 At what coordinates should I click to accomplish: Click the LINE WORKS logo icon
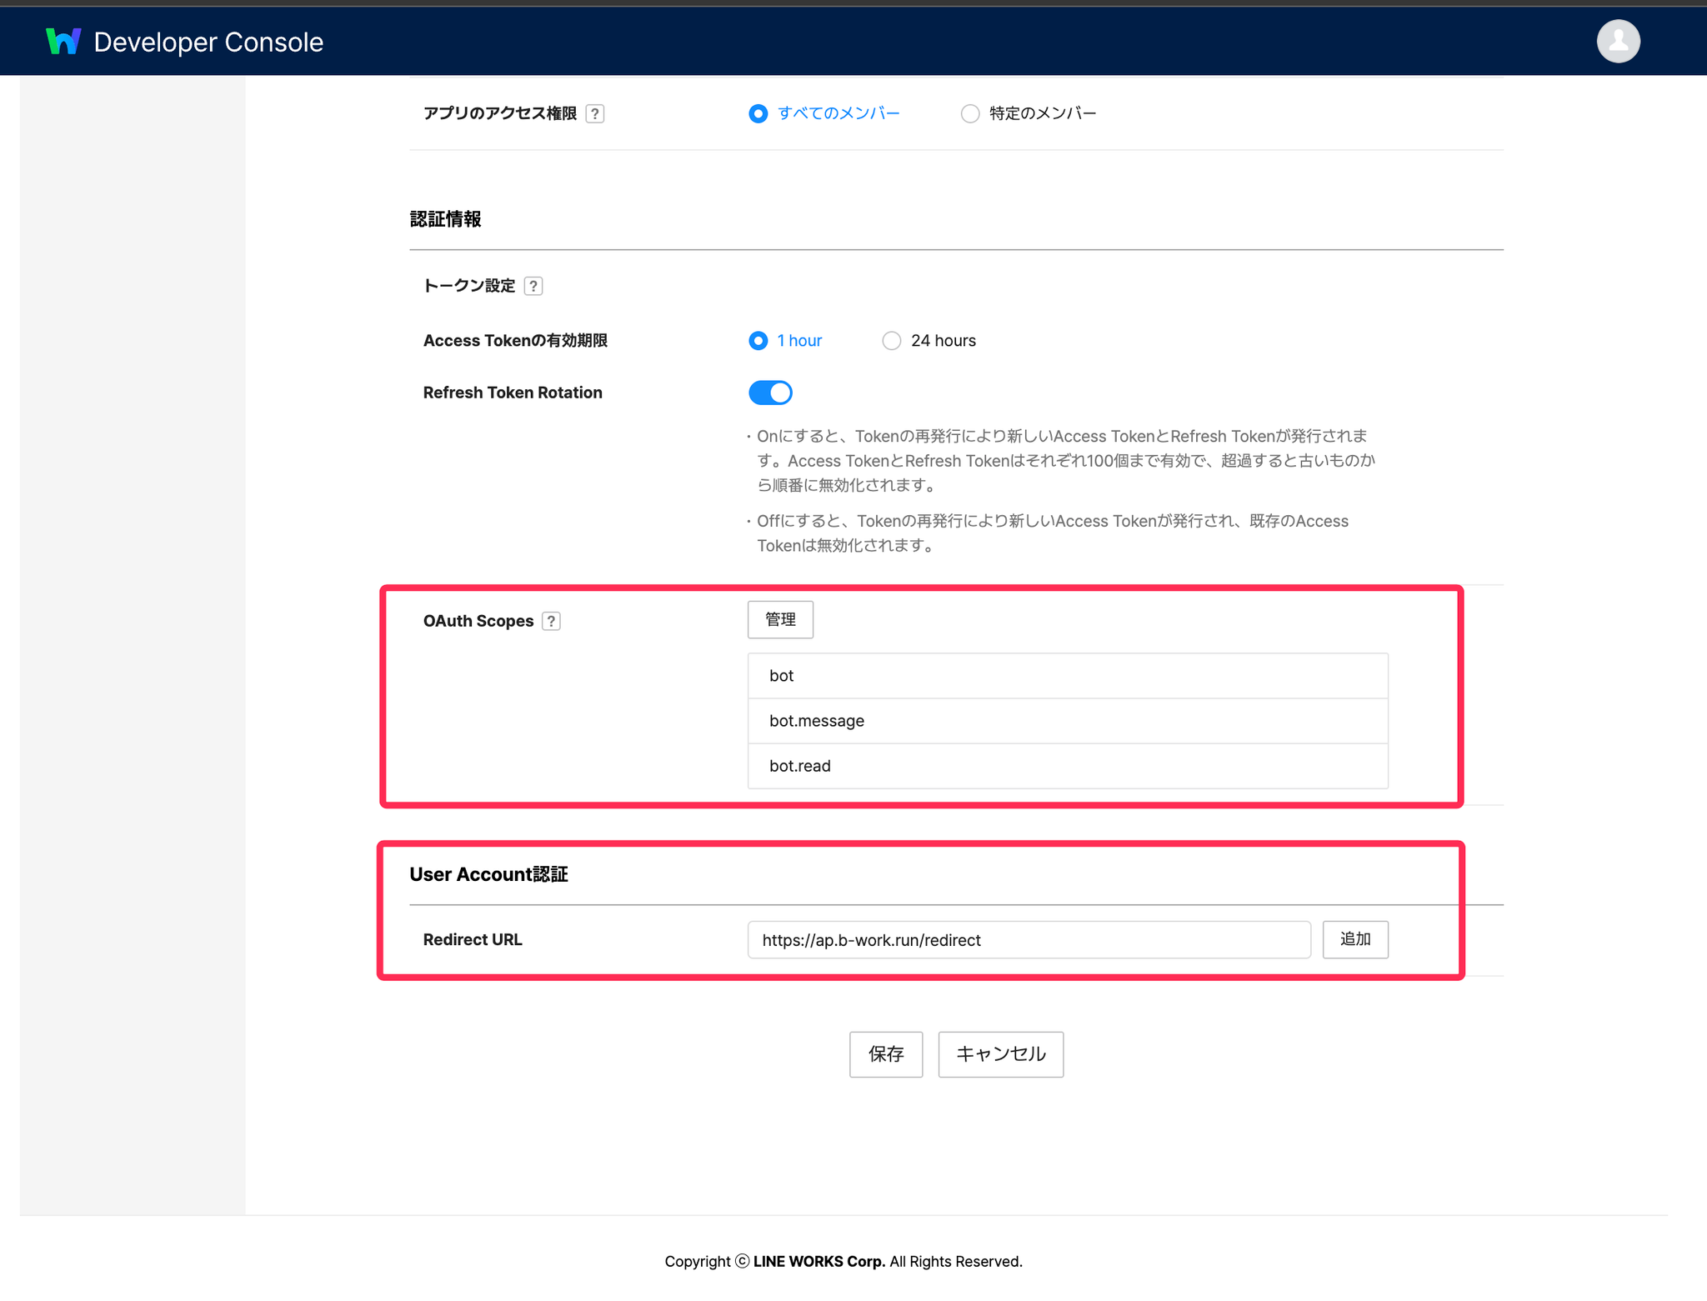[x=63, y=42]
